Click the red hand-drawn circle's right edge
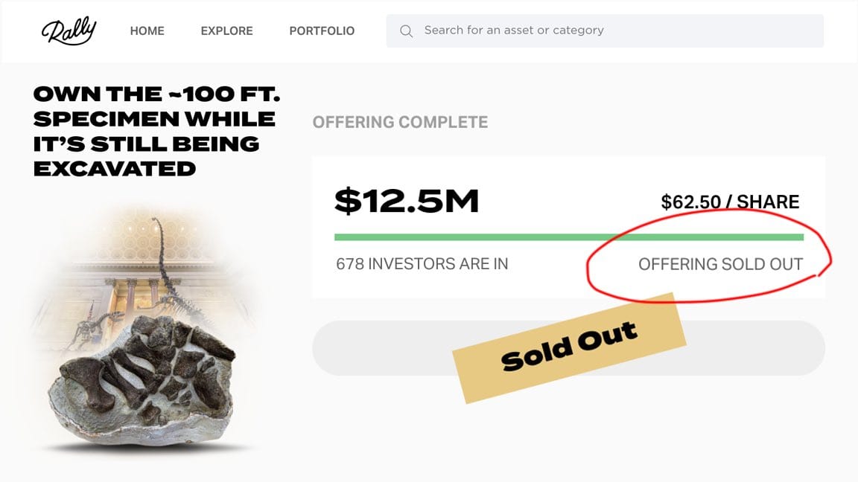 click(x=828, y=257)
